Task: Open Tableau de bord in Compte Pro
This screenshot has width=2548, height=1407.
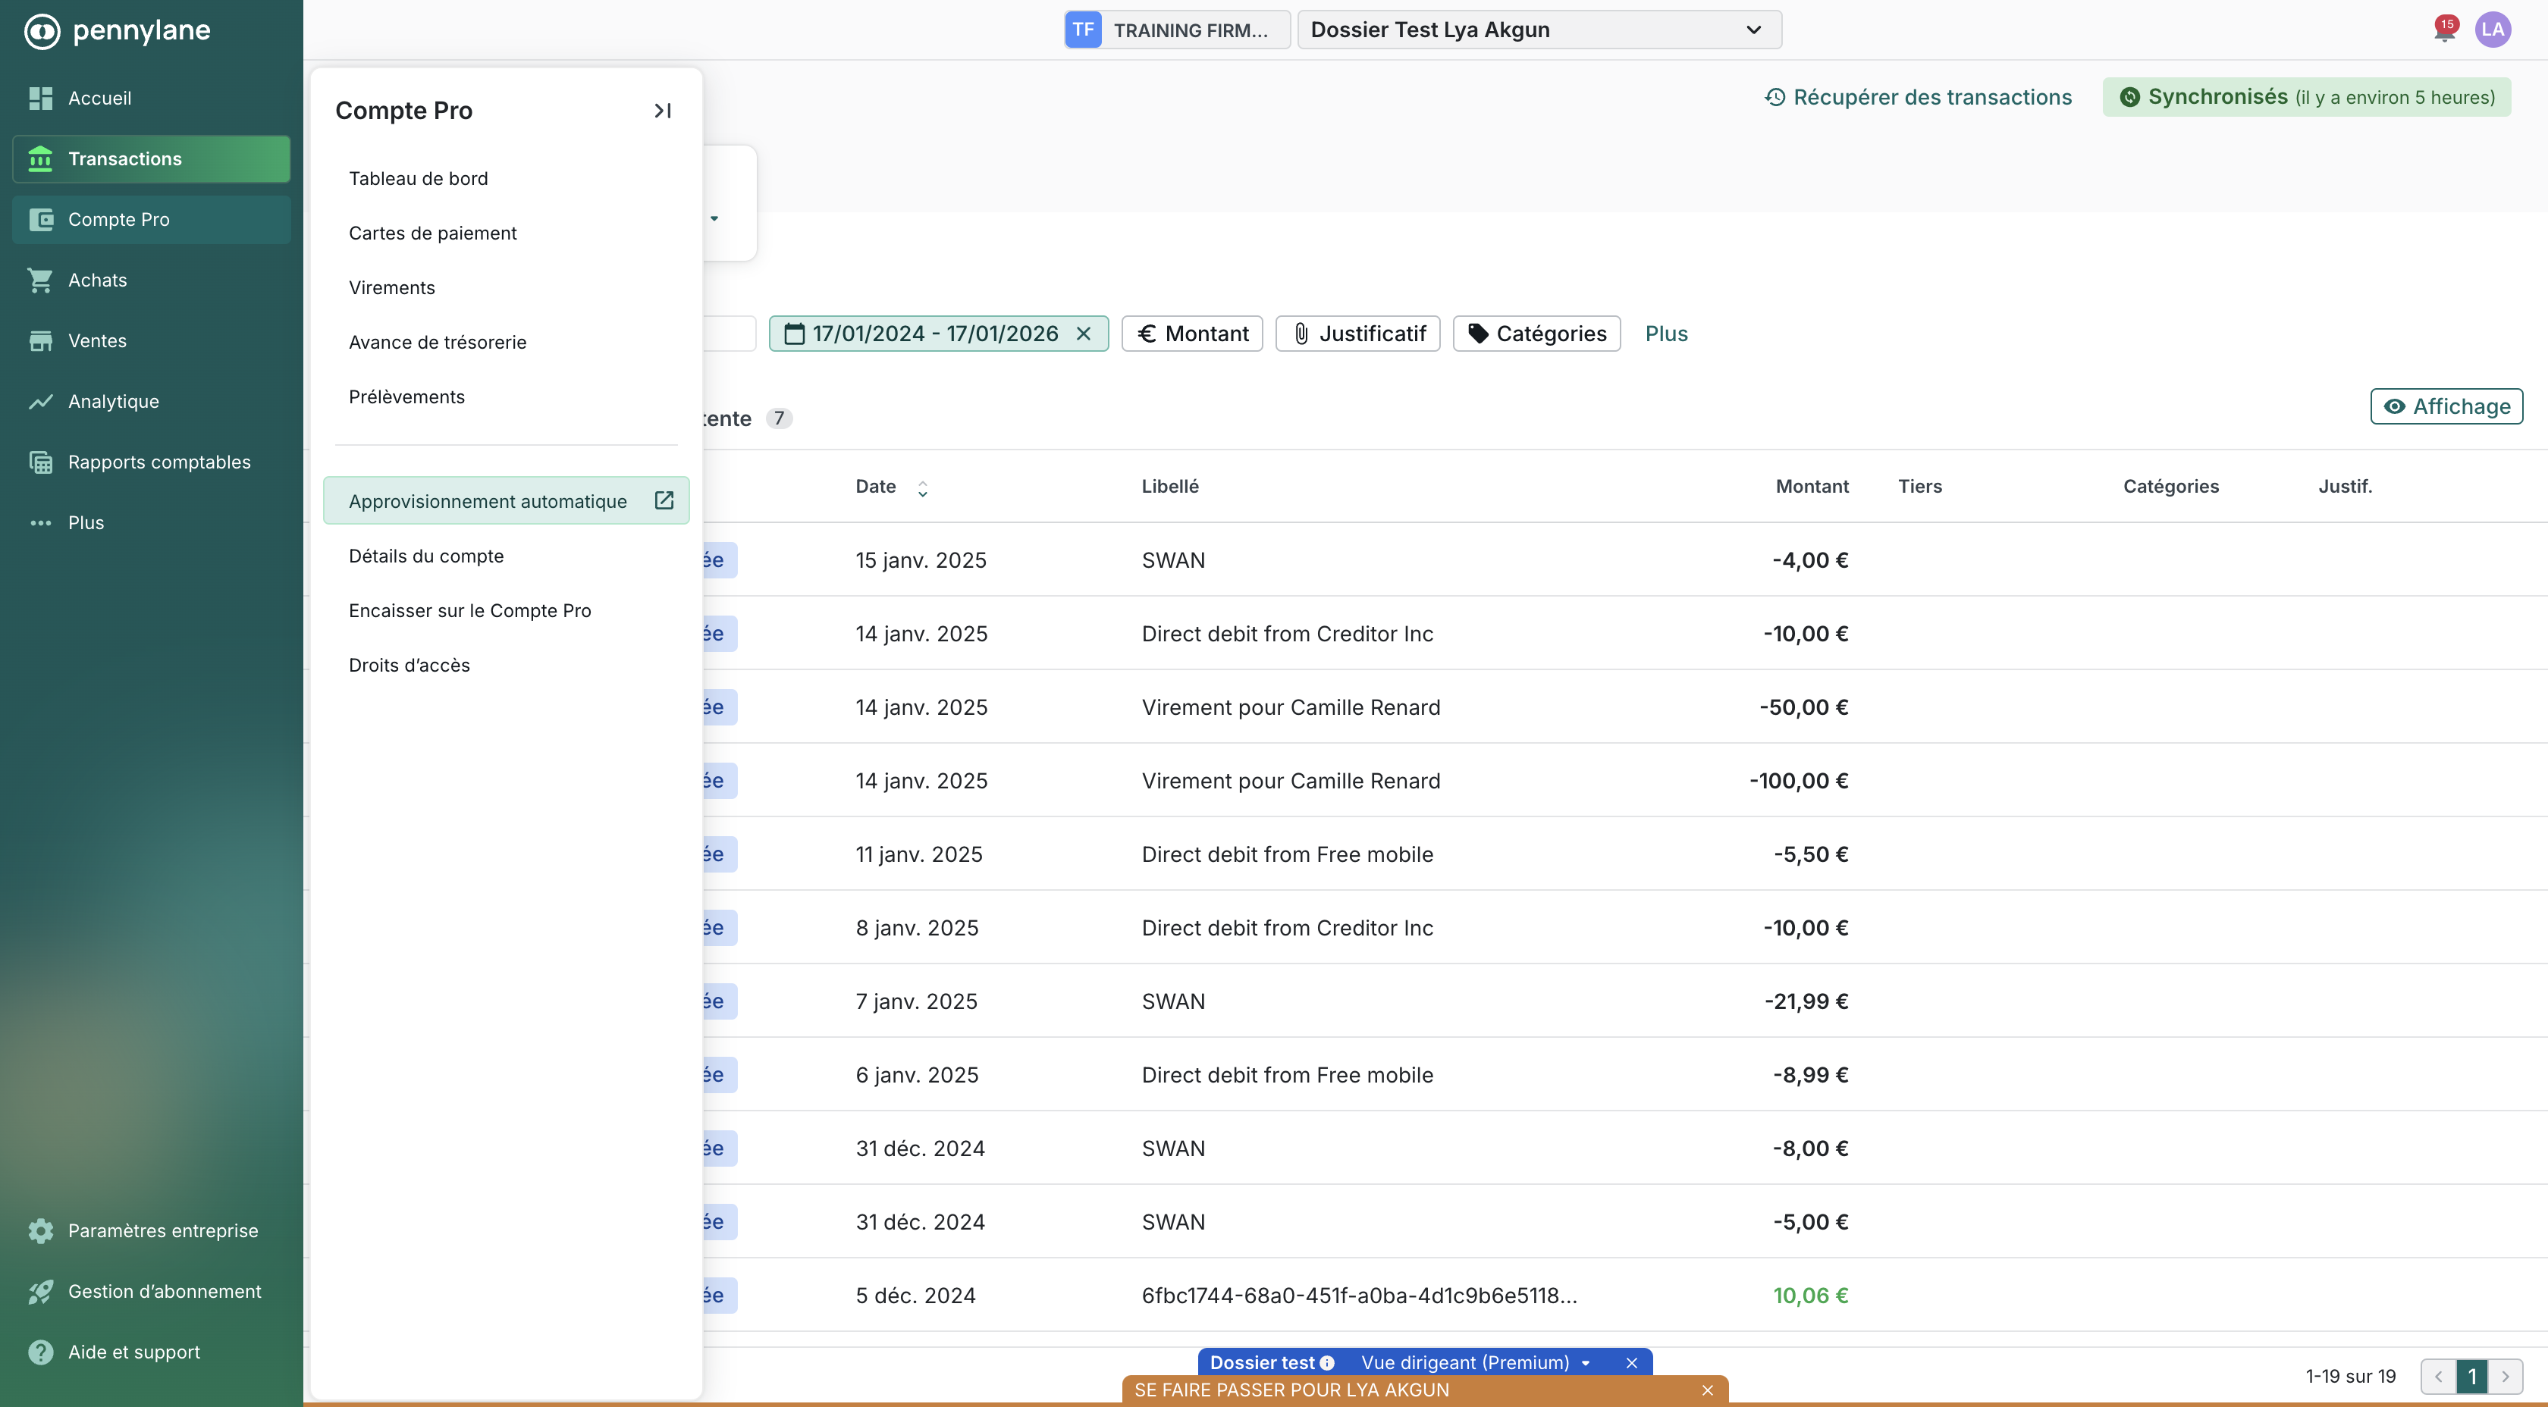Action: pyautogui.click(x=507, y=179)
